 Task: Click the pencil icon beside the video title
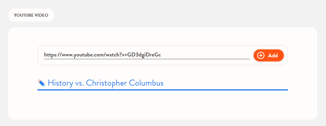tap(41, 83)
